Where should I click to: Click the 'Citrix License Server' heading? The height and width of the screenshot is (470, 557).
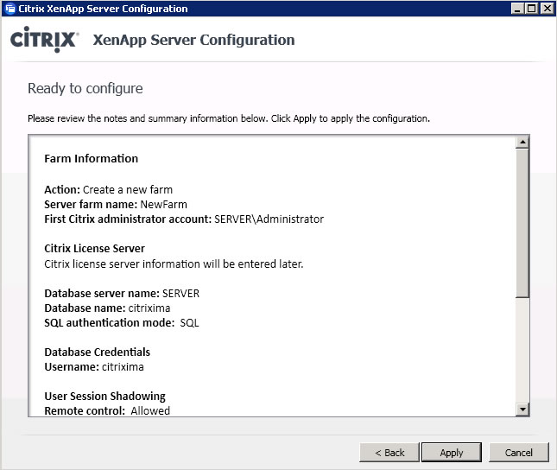coord(94,249)
